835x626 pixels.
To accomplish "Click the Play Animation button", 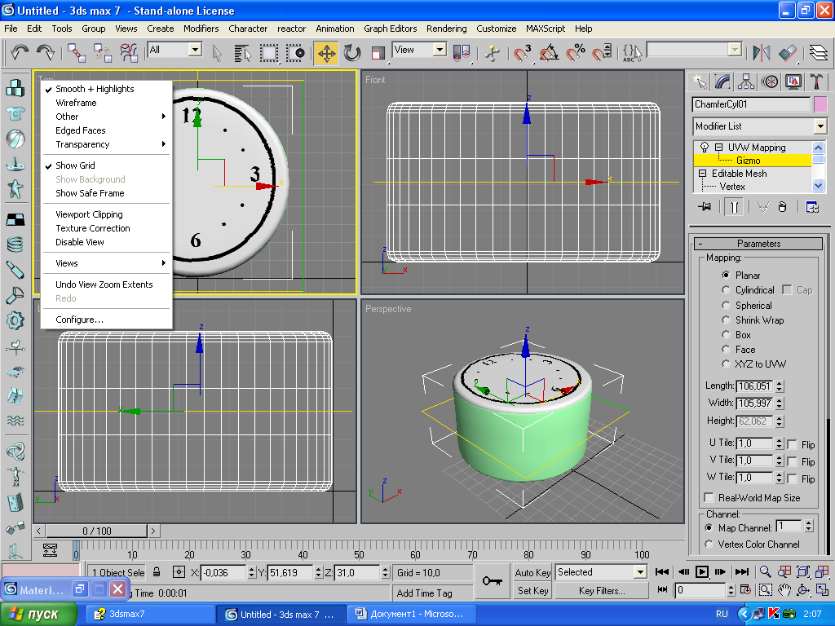I will [x=702, y=571].
